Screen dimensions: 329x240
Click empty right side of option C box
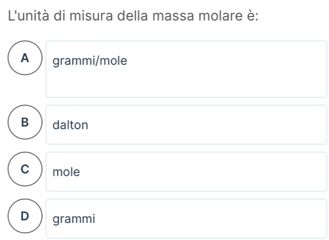232,172
